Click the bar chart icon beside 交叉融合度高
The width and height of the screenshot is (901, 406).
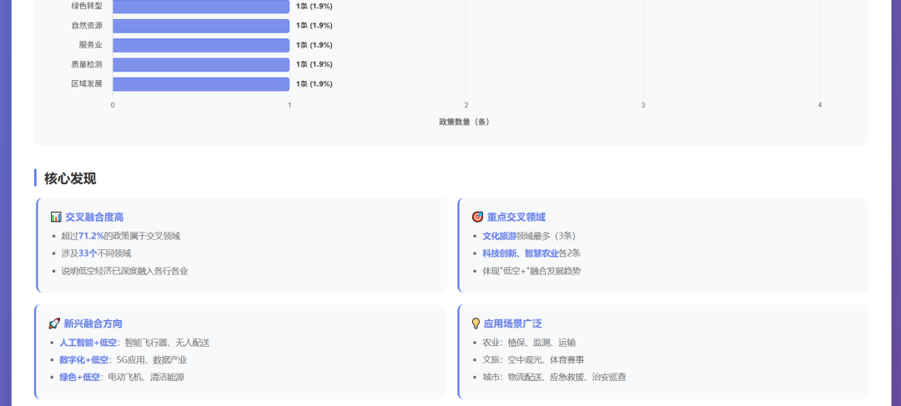(x=56, y=217)
